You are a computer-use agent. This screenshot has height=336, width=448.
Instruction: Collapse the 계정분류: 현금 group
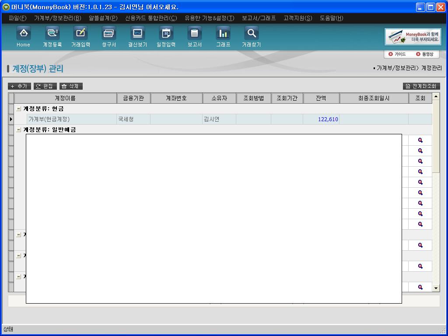pyautogui.click(x=19, y=109)
